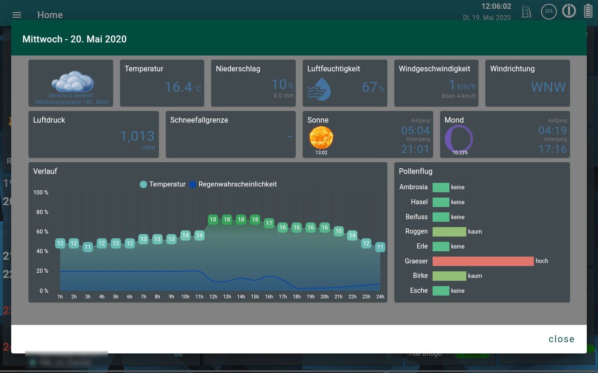Click the Esche pollen bar
The width and height of the screenshot is (598, 373).
tap(441, 291)
